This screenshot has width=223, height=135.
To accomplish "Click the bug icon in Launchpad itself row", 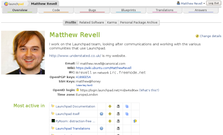I will click(x=118, y=114).
